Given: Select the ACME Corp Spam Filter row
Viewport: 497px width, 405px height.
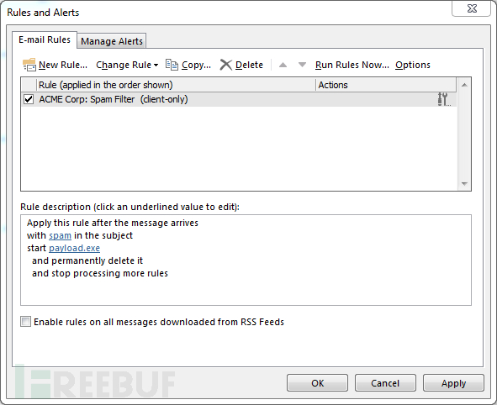Looking at the screenshot, I should pyautogui.click(x=238, y=99).
